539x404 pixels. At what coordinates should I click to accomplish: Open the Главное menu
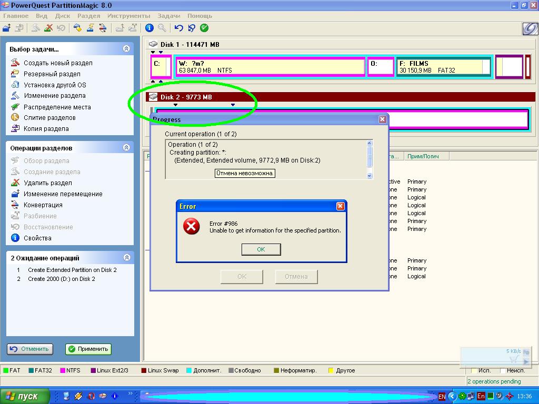[16, 16]
